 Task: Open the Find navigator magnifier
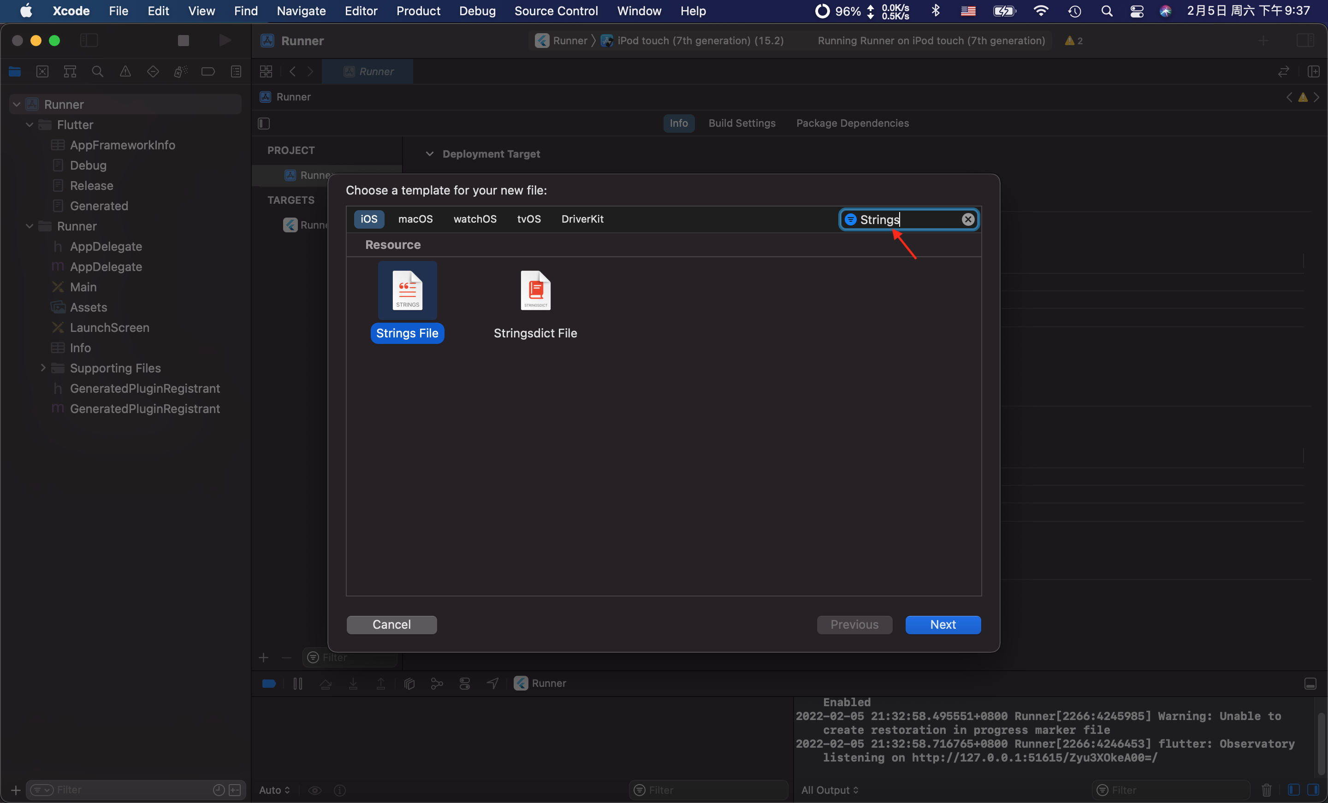98,71
